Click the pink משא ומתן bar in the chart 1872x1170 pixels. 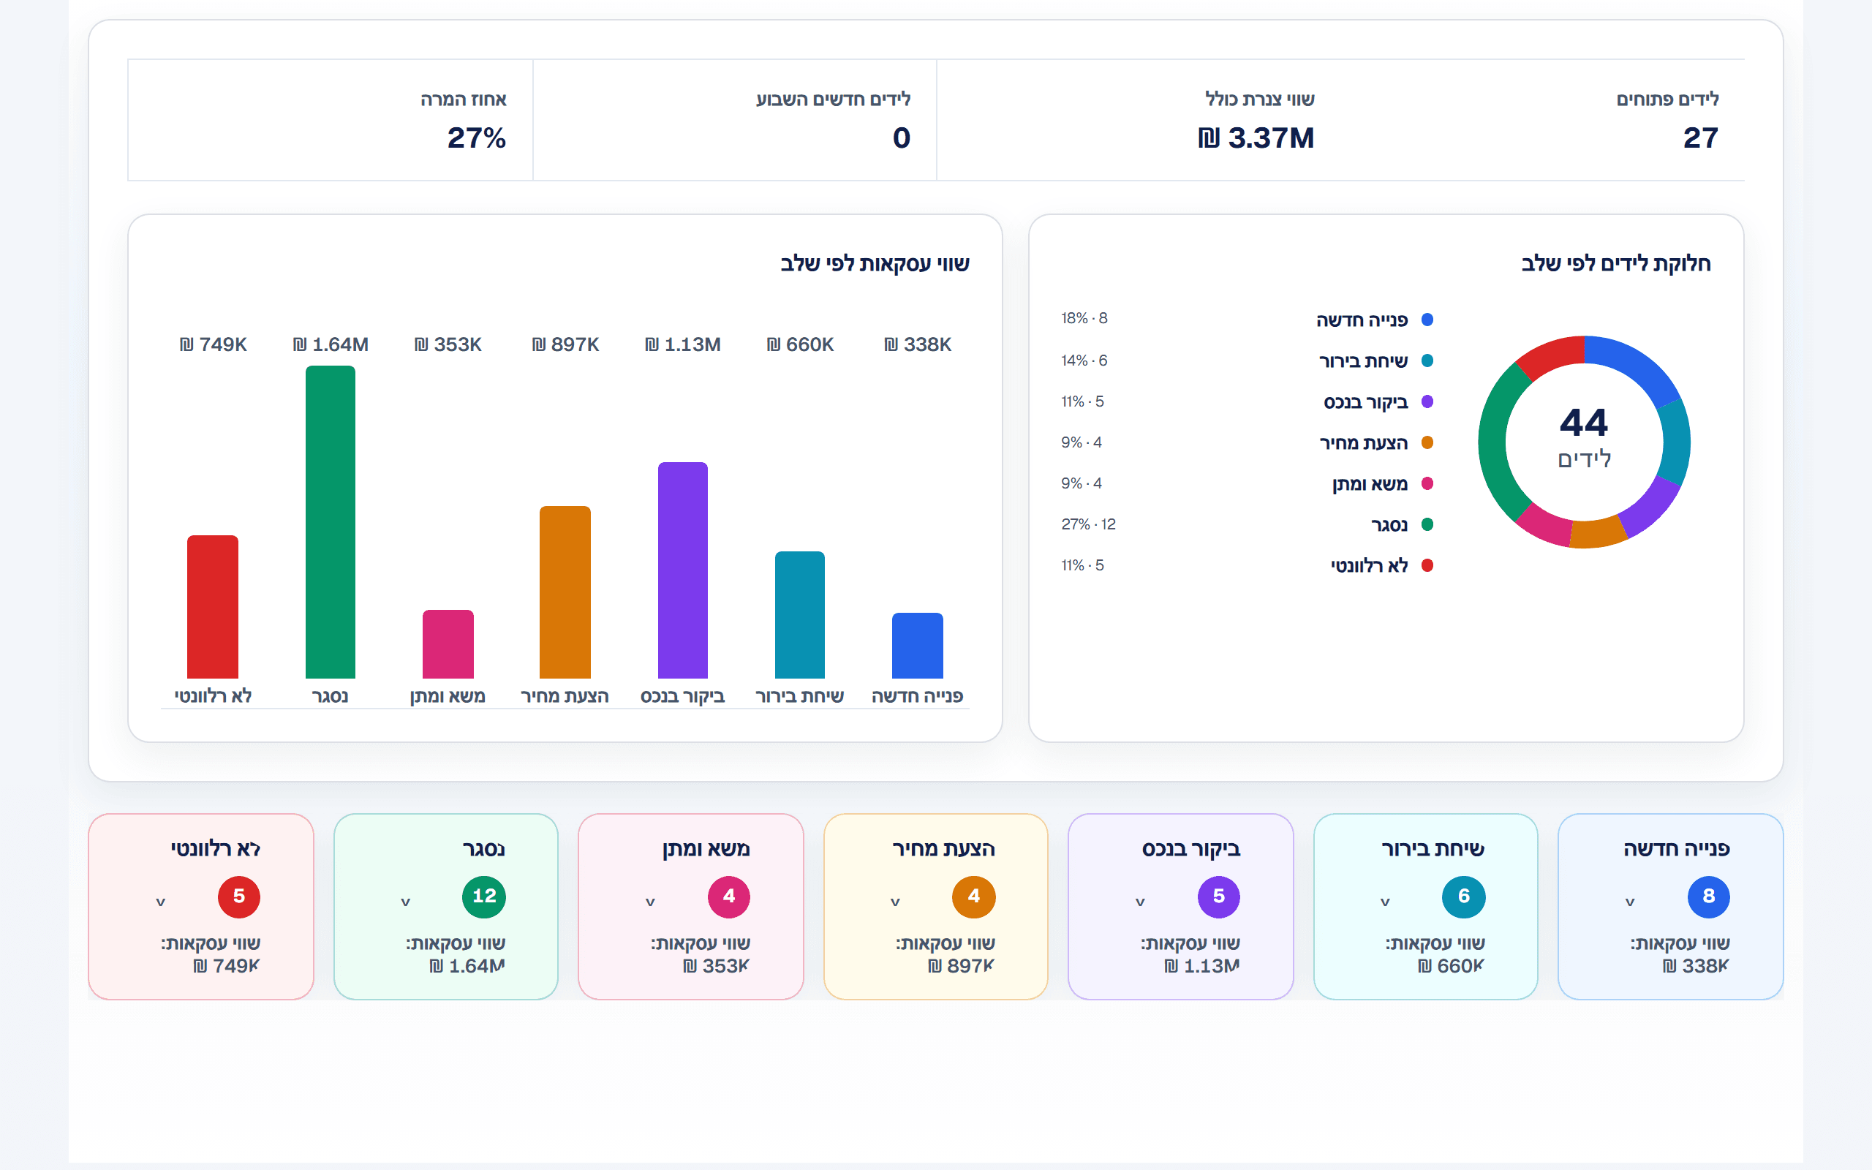(x=448, y=643)
